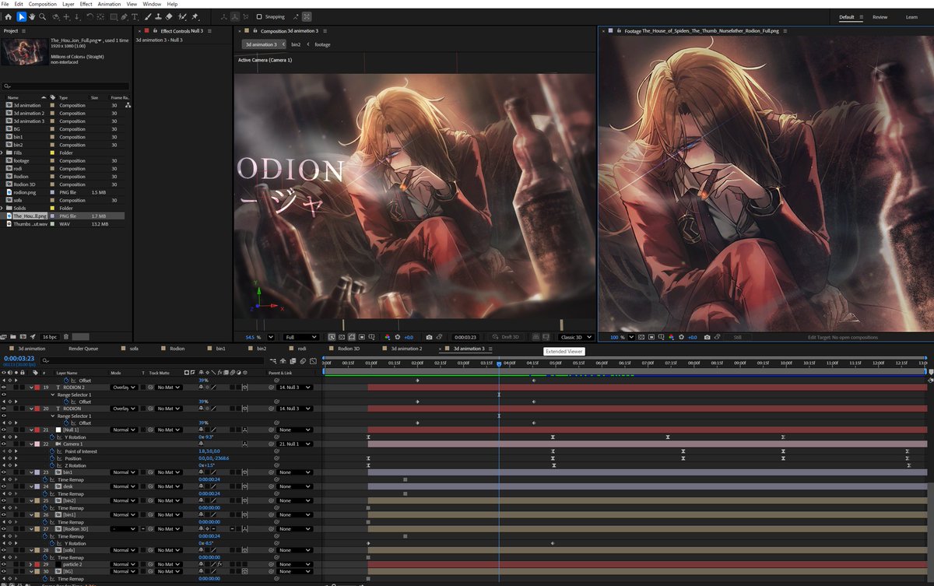
Task: Open the Full resolution dropdown
Action: coord(300,337)
